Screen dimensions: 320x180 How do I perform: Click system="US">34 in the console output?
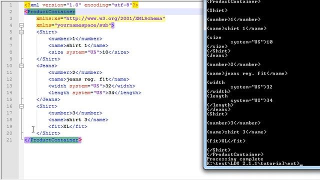[x=251, y=100]
